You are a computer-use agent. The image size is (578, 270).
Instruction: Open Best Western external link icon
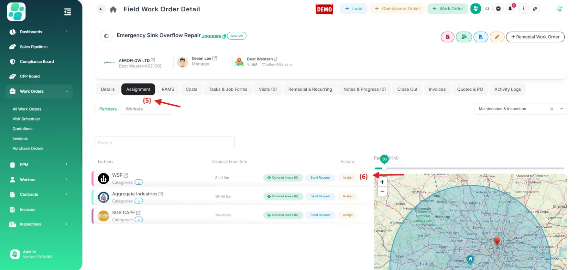(x=276, y=59)
